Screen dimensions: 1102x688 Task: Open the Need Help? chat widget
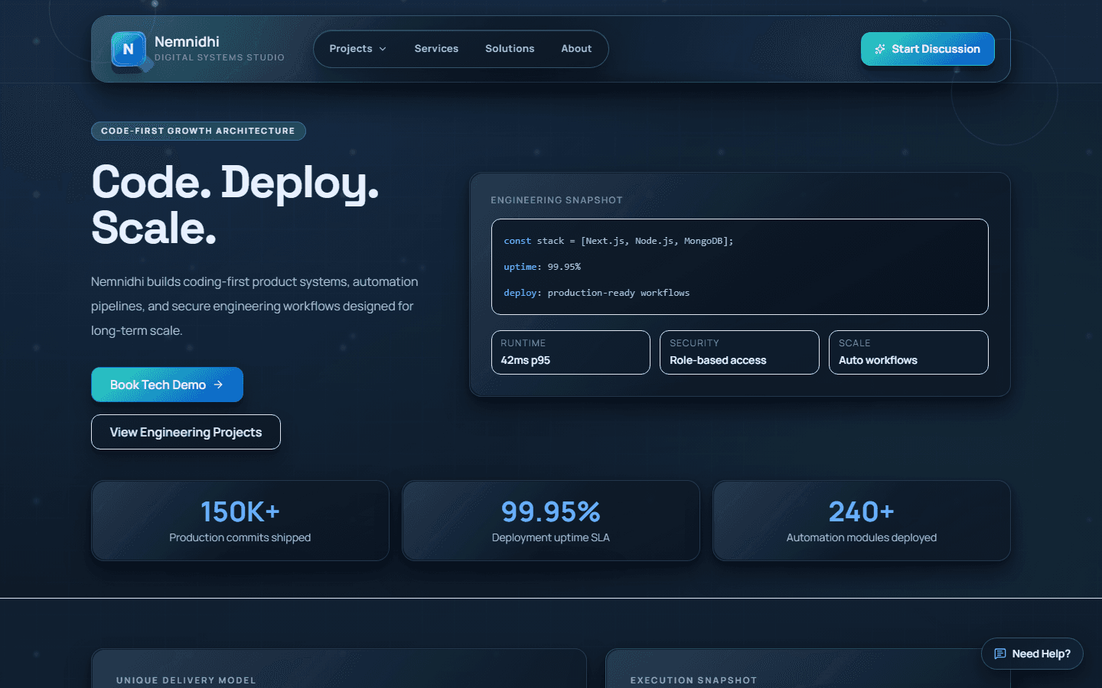point(1032,654)
